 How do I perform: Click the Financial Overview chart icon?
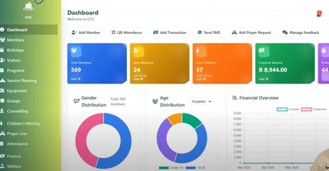point(235,98)
